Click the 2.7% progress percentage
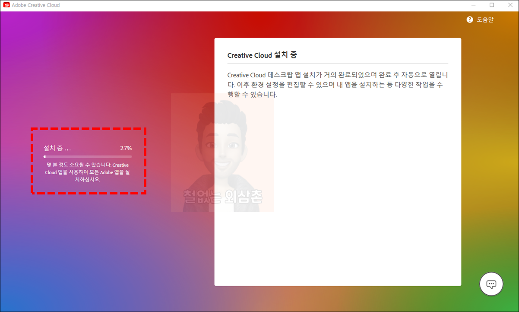519x312 pixels. click(x=126, y=148)
